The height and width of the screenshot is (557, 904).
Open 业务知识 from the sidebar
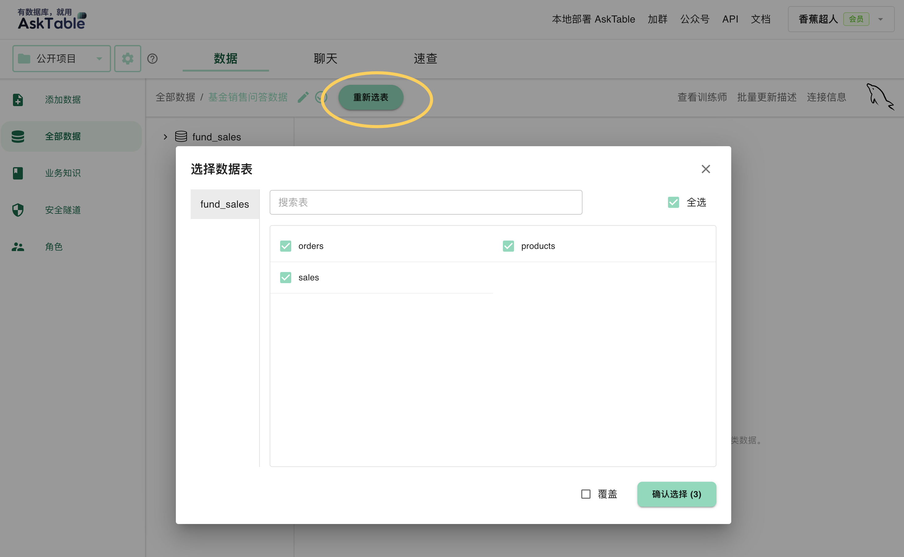click(x=18, y=173)
